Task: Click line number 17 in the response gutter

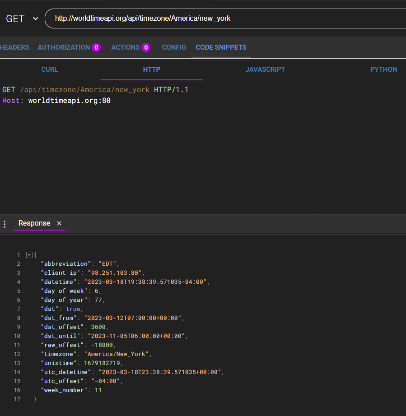Action: point(17,399)
